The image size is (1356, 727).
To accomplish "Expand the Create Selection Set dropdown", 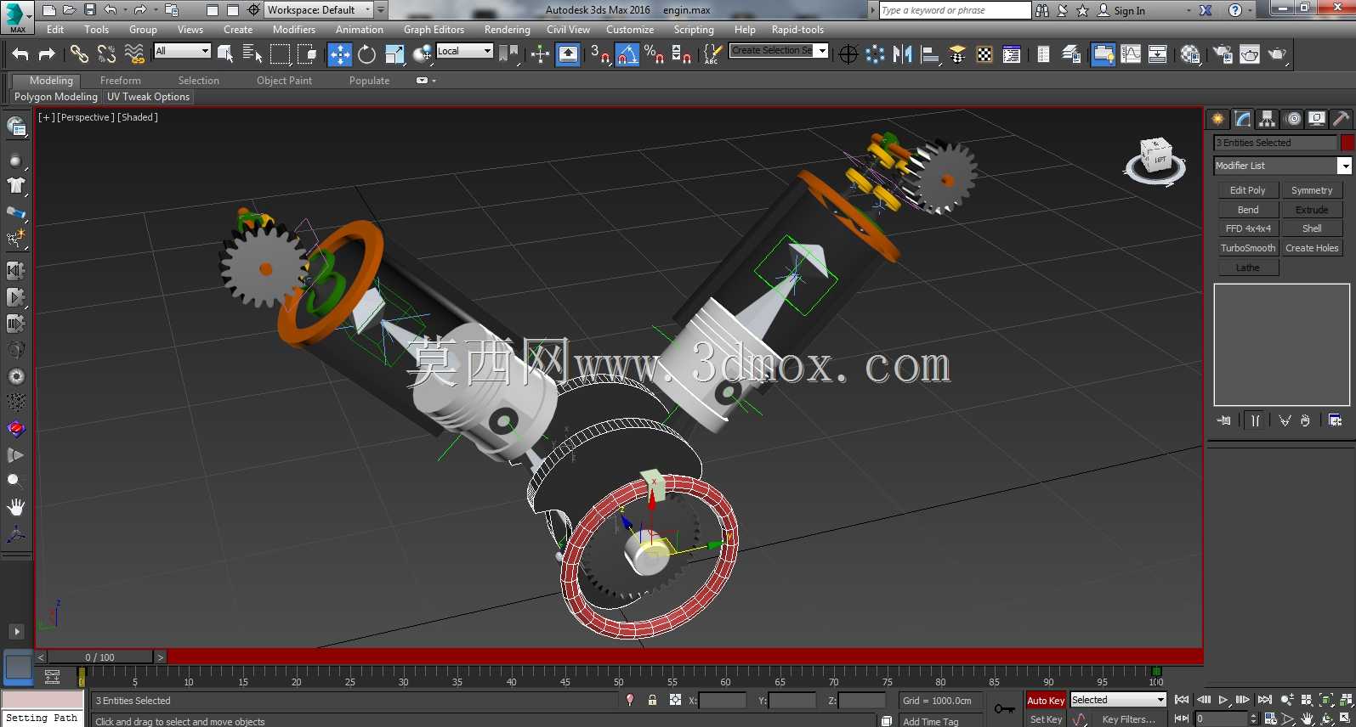I will [822, 51].
